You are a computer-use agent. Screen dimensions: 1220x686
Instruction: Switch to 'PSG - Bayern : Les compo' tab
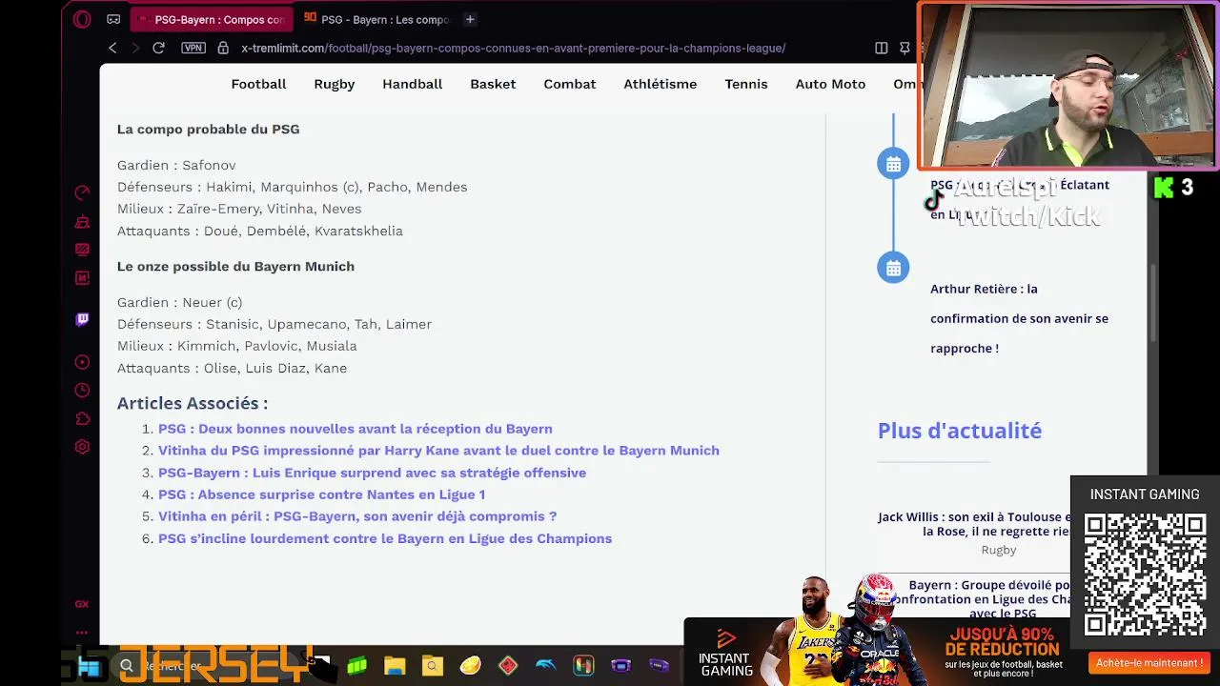coord(376,19)
